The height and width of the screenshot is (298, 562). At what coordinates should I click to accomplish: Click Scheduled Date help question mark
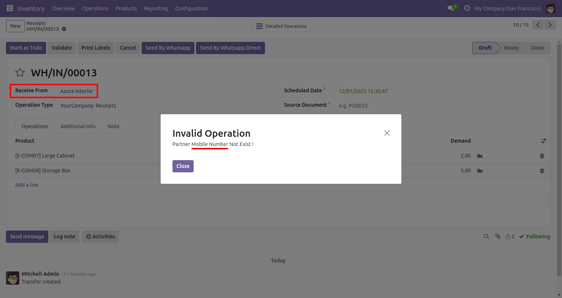tap(324, 89)
